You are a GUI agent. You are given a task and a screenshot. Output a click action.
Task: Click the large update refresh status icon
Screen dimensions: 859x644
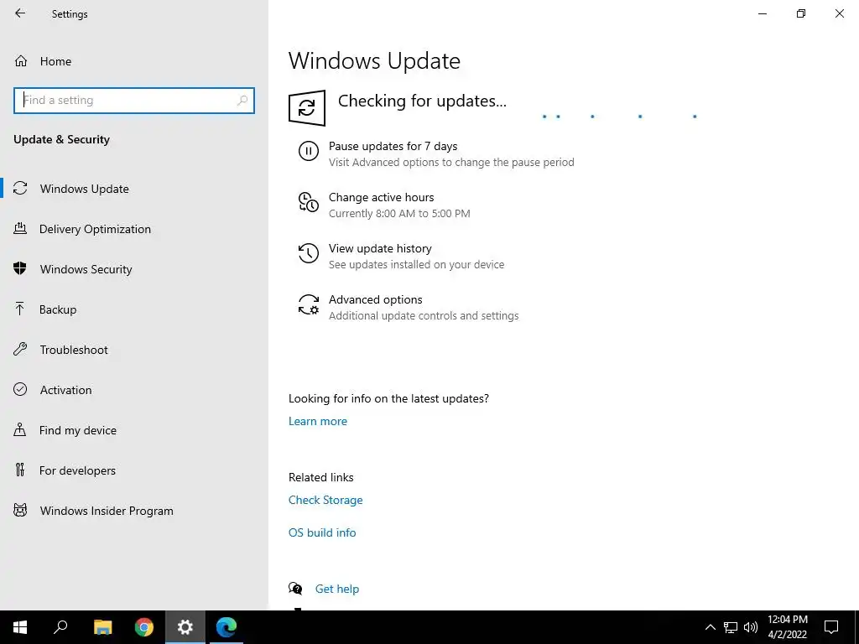(x=307, y=108)
